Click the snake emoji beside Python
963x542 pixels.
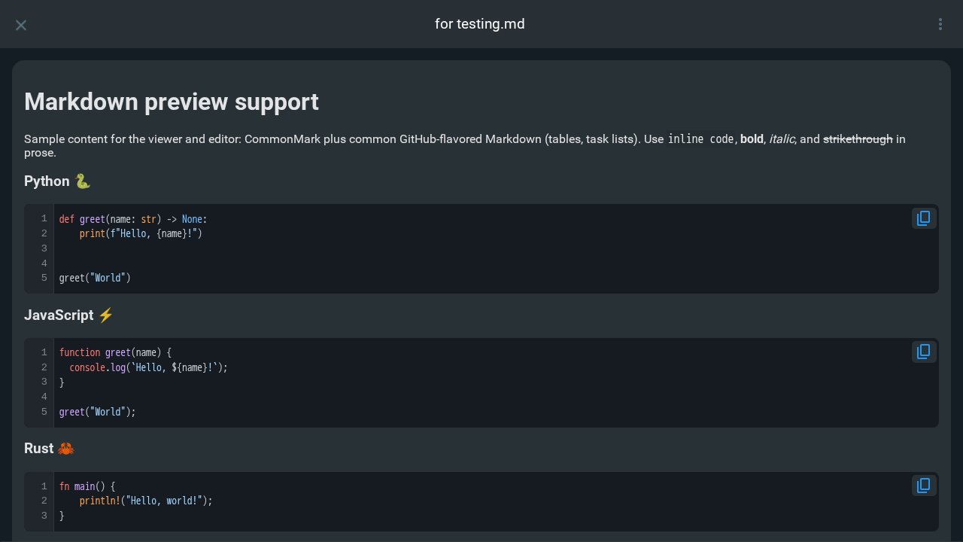82,181
